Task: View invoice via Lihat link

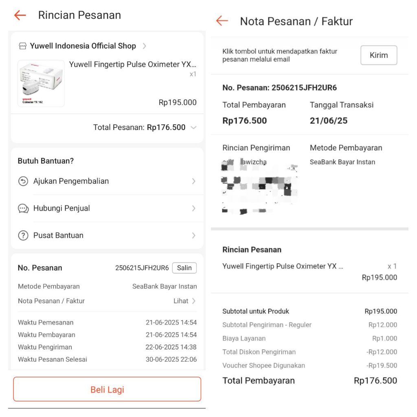Action: point(184,301)
